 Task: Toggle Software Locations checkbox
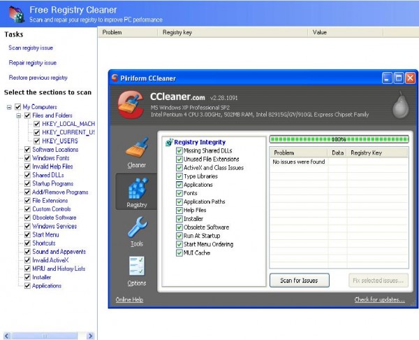coord(27,150)
